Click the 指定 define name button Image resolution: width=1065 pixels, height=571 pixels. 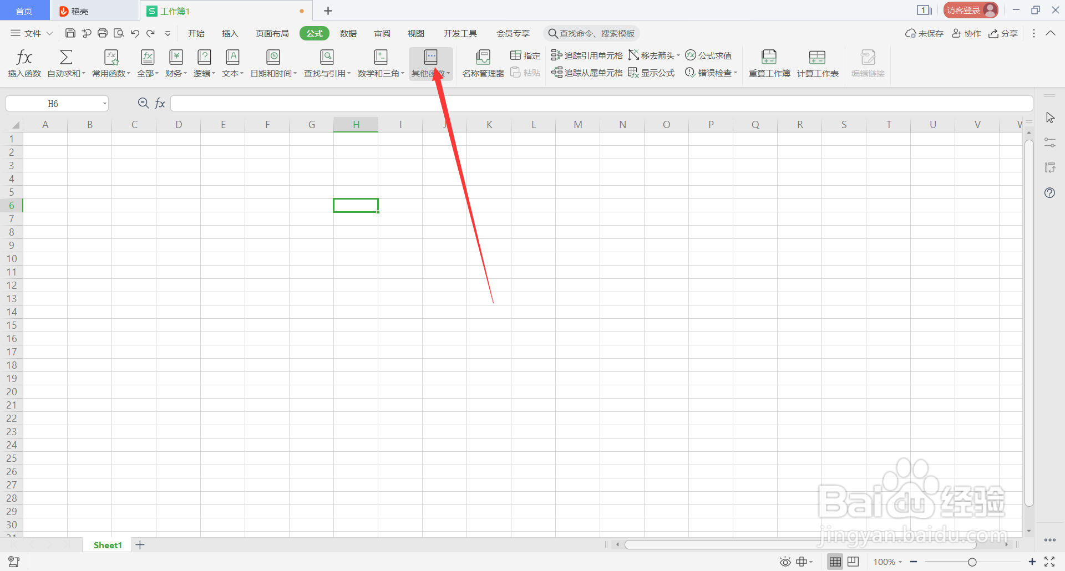click(x=525, y=55)
